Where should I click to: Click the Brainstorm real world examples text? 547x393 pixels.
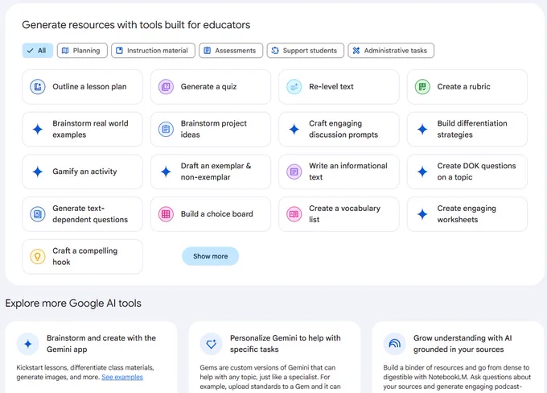(x=90, y=129)
